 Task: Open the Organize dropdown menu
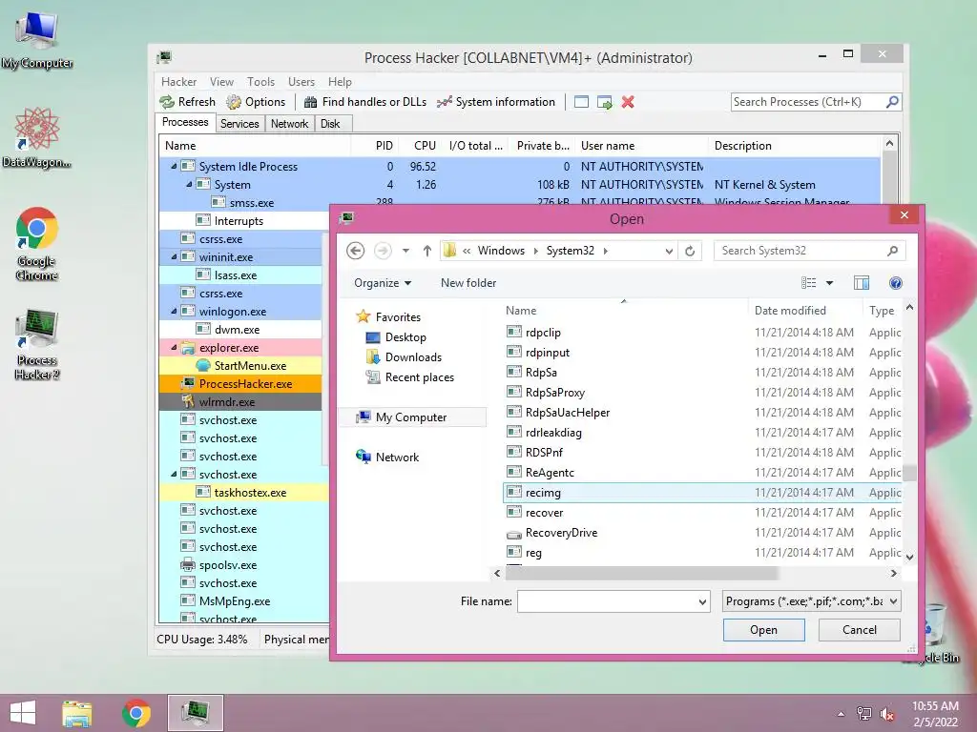[x=383, y=283]
